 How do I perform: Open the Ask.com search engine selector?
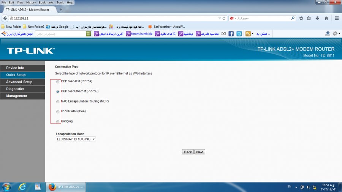click(x=233, y=18)
